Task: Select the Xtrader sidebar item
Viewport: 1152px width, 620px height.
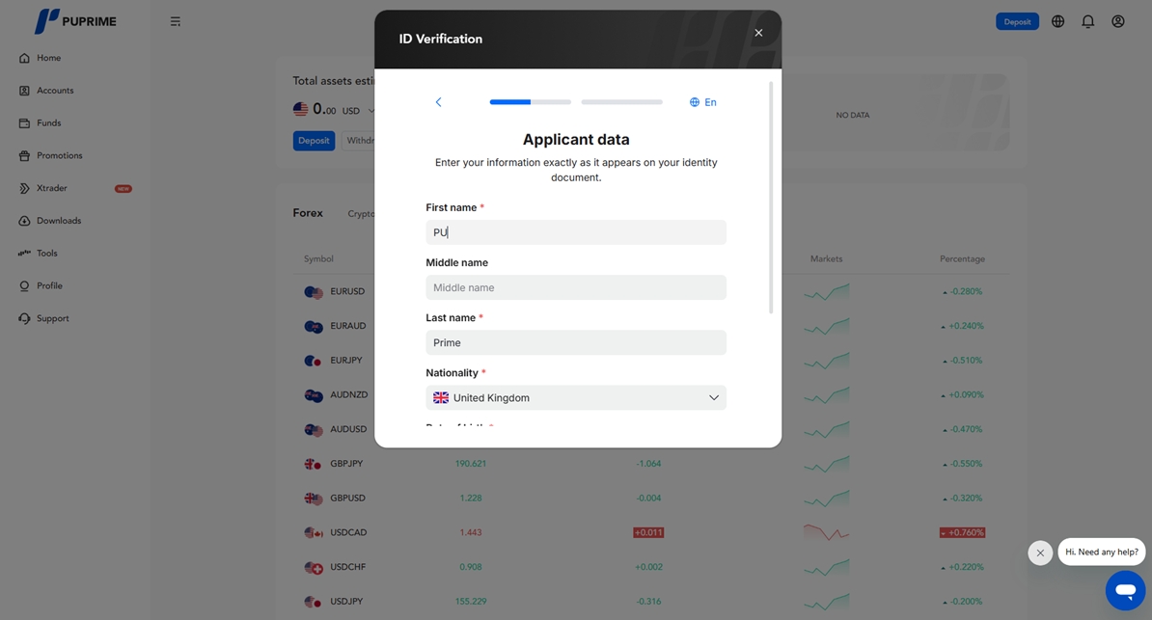Action: click(x=52, y=188)
